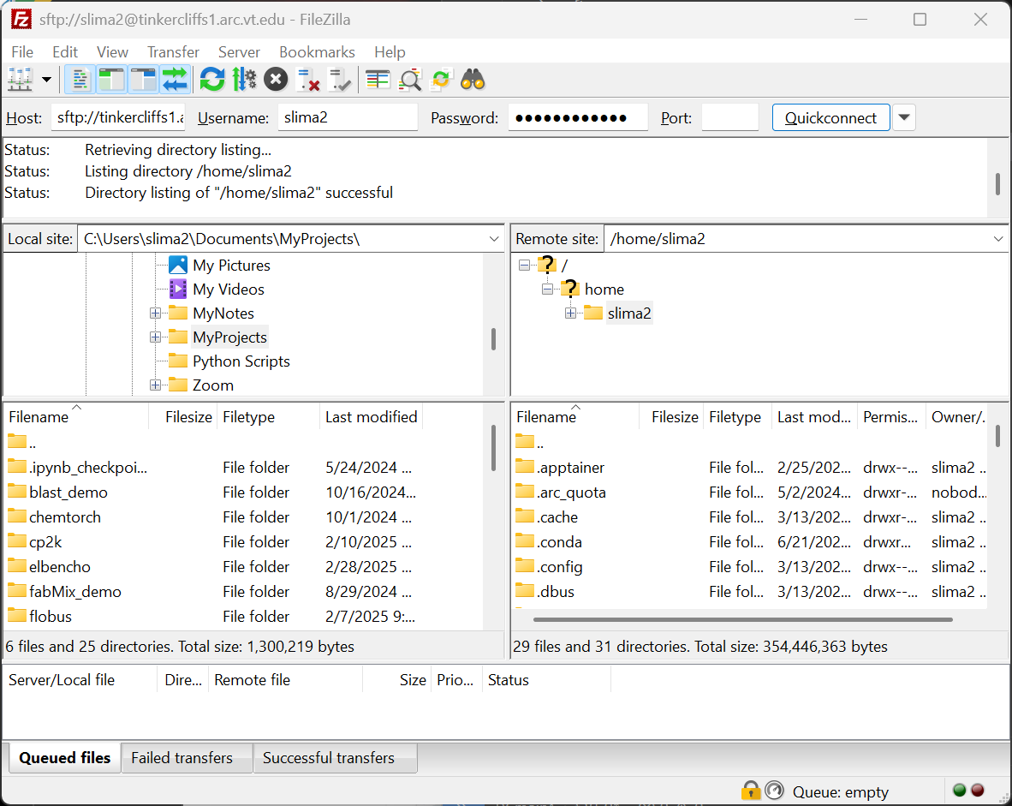This screenshot has height=806, width=1012.
Task: Select My Videos in local tree
Action: (x=229, y=290)
